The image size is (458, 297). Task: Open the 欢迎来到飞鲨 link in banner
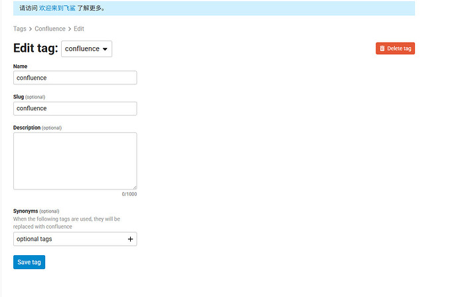pos(57,8)
